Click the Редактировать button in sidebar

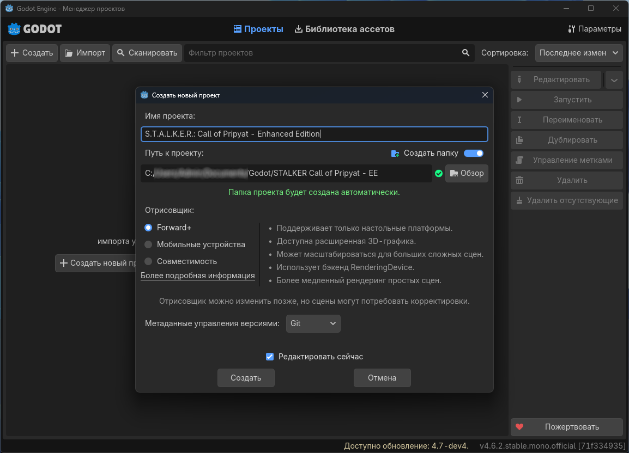click(556, 80)
